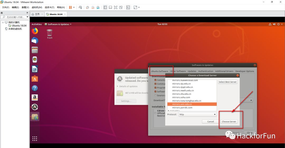Toggle the Community-maintained software checkbox

coord(155,84)
